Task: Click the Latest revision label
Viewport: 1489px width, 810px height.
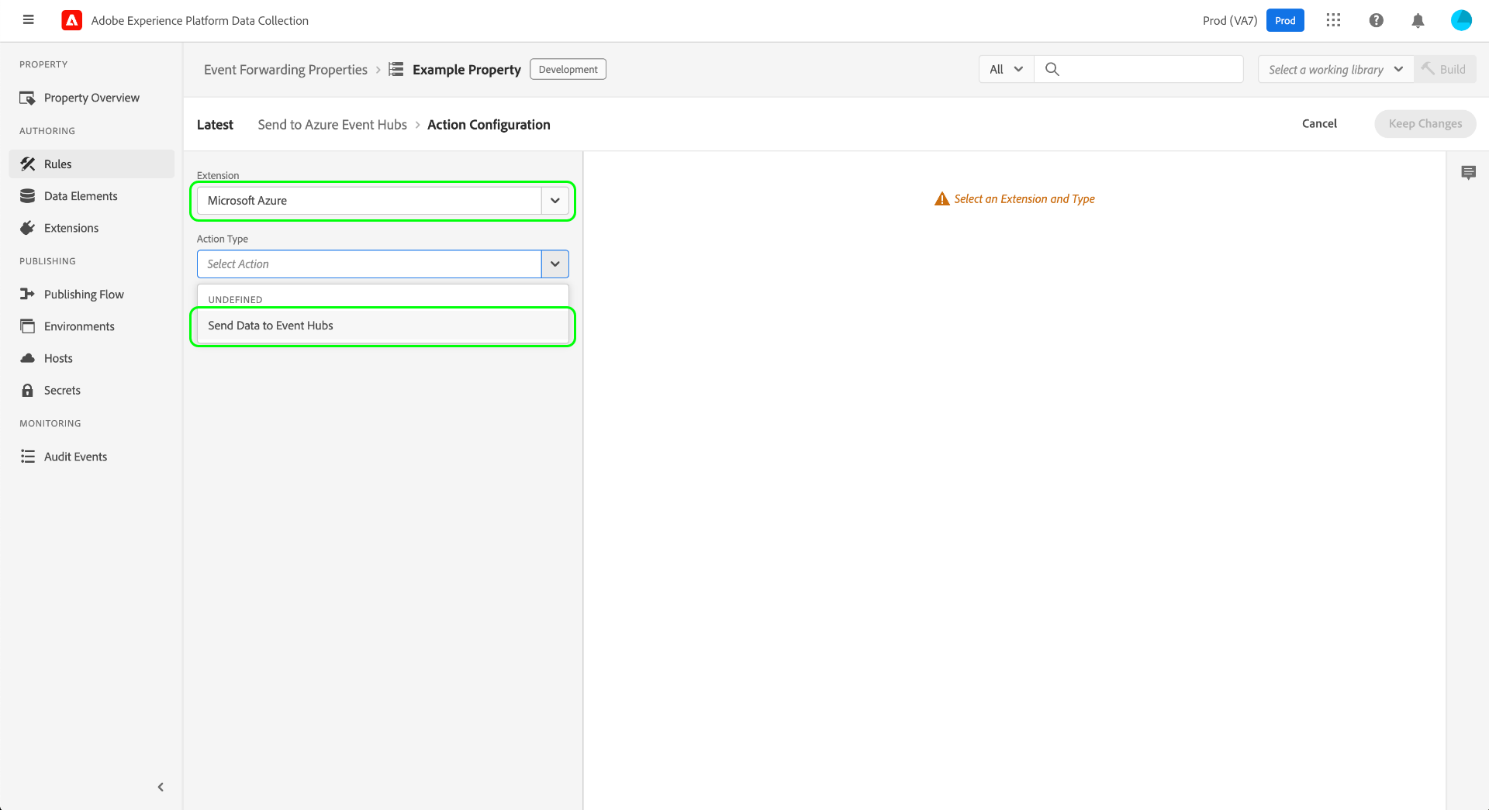Action: coord(215,125)
